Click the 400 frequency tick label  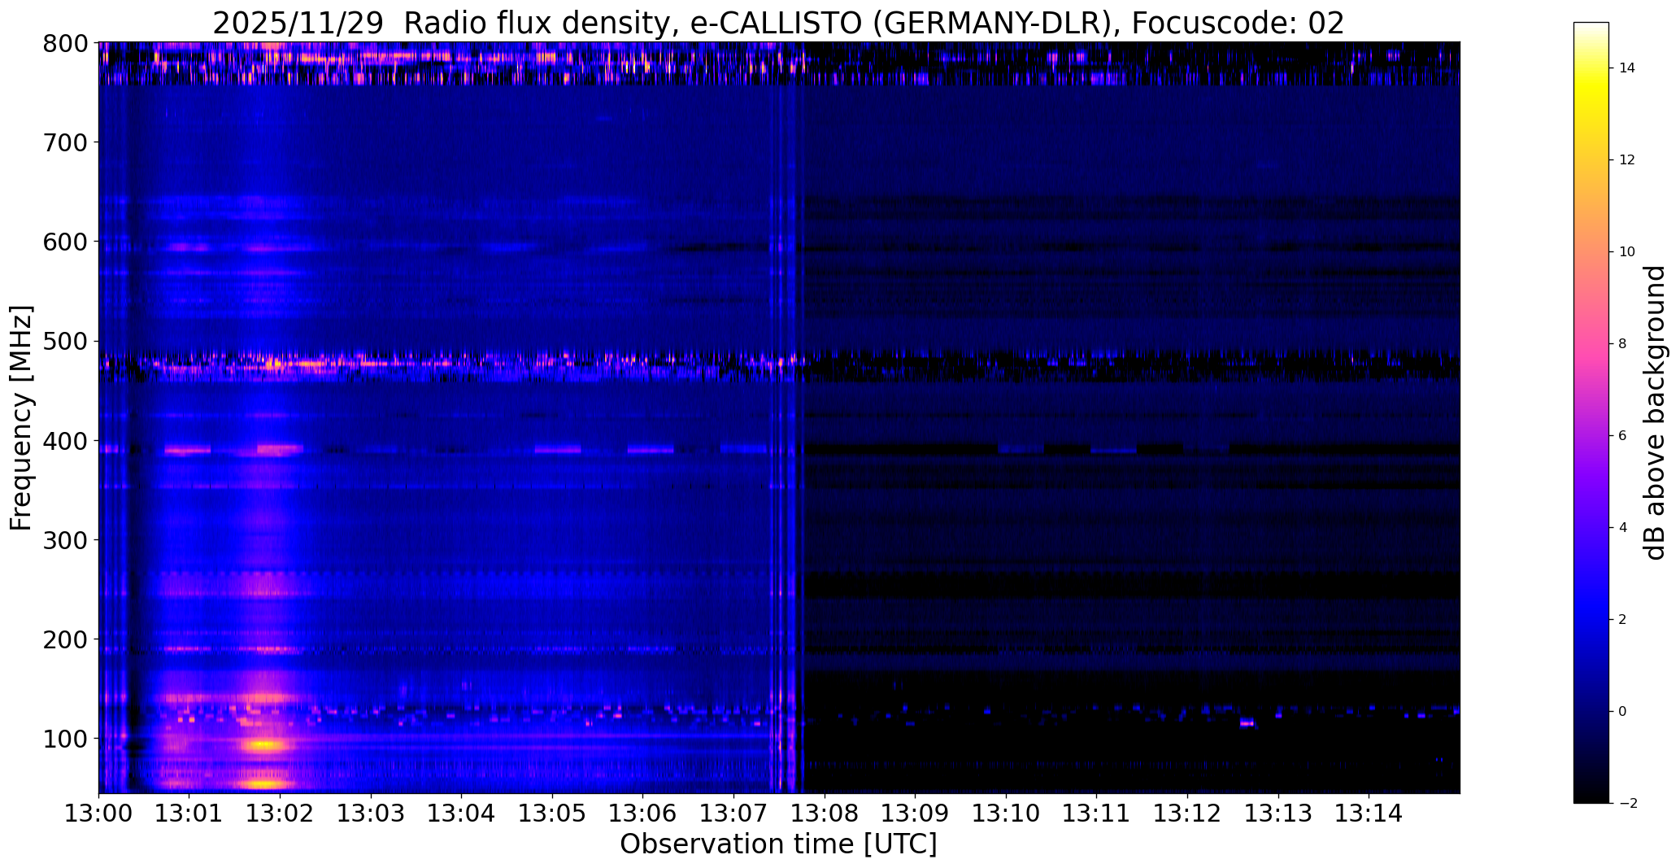(x=67, y=441)
